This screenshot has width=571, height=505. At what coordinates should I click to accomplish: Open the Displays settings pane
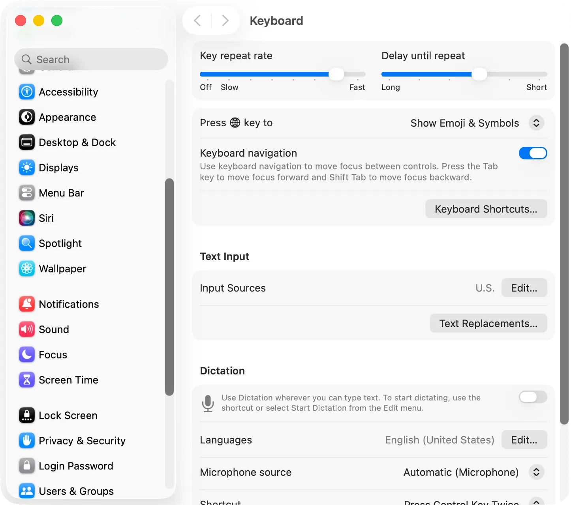pyautogui.click(x=58, y=168)
